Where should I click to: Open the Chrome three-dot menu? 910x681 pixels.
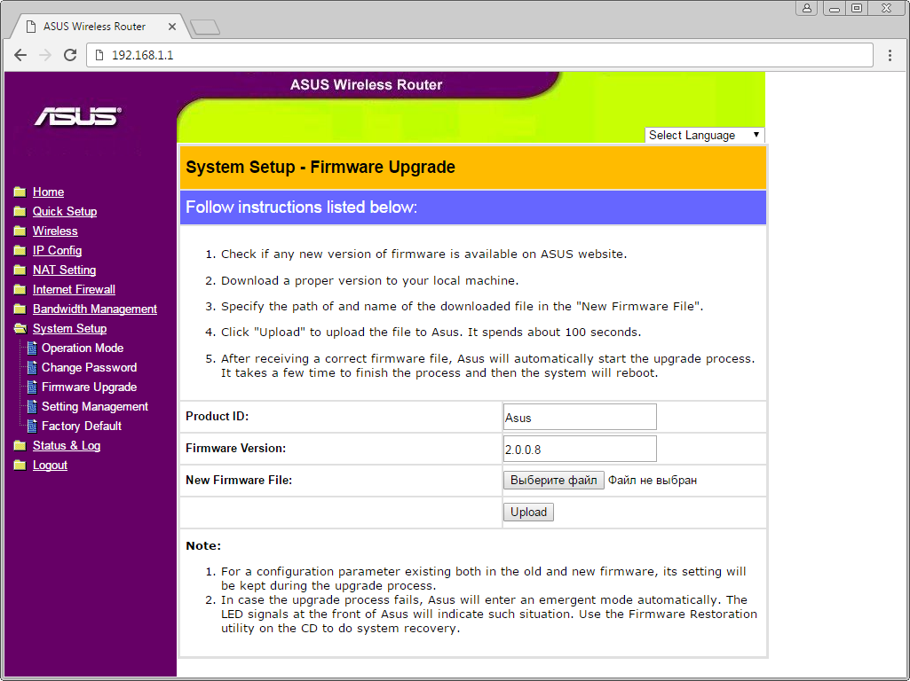890,55
